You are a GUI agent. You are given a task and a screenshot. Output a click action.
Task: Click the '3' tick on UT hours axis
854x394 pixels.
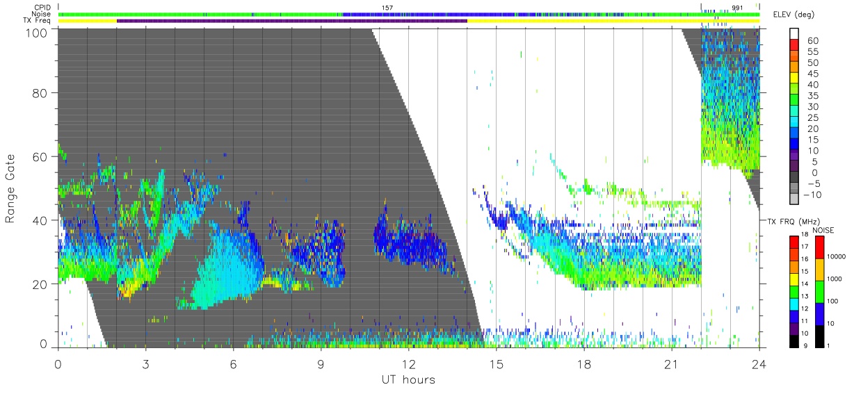(145, 363)
